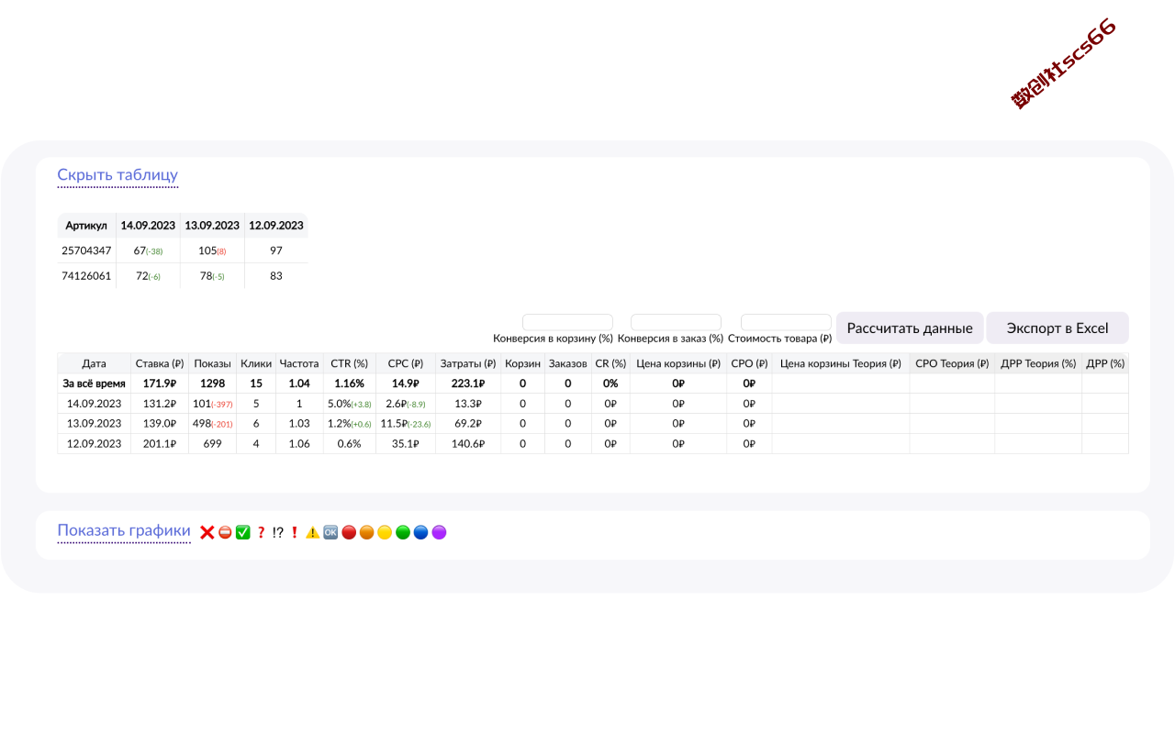Click the blue circle emoji
1175x734 pixels.
(420, 532)
